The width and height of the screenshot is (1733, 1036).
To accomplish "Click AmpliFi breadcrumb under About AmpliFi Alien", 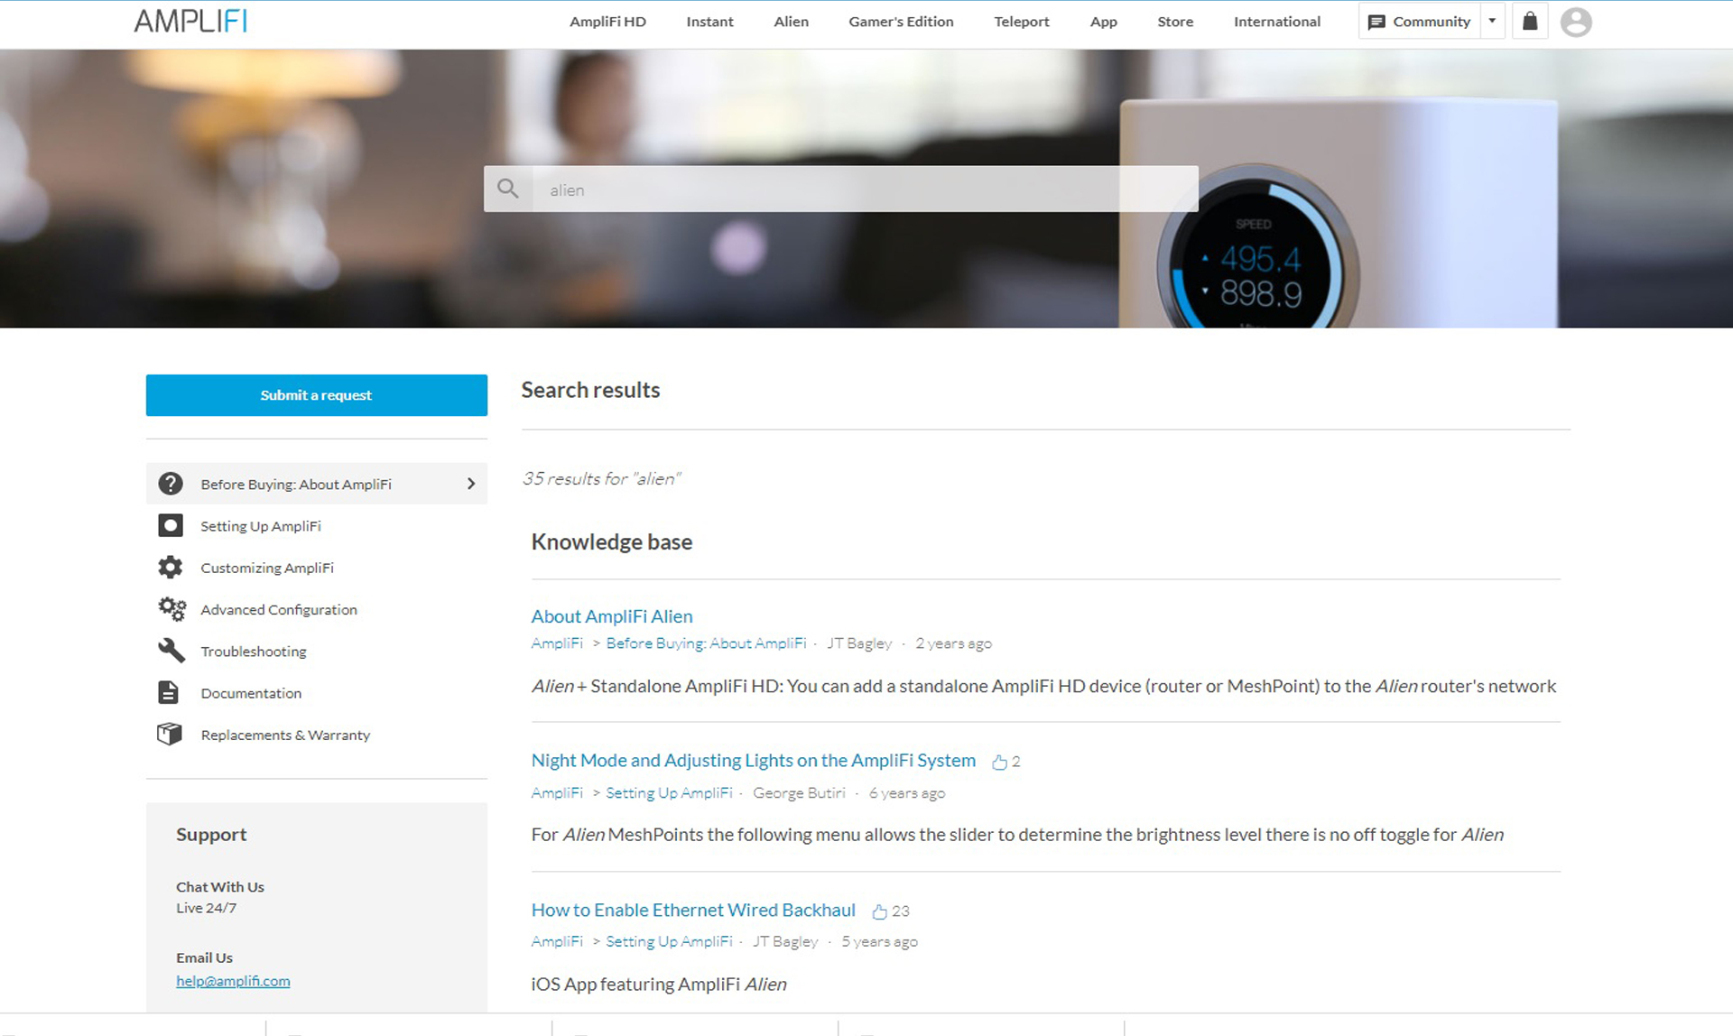I will click(557, 643).
